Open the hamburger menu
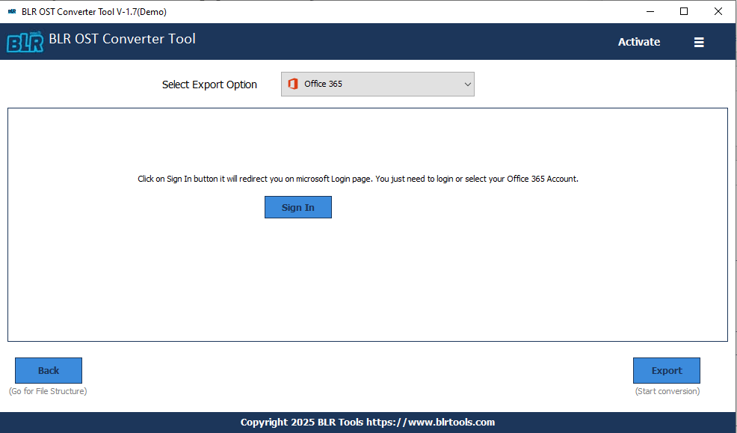Screen dimensions: 737x433 pyautogui.click(x=699, y=42)
